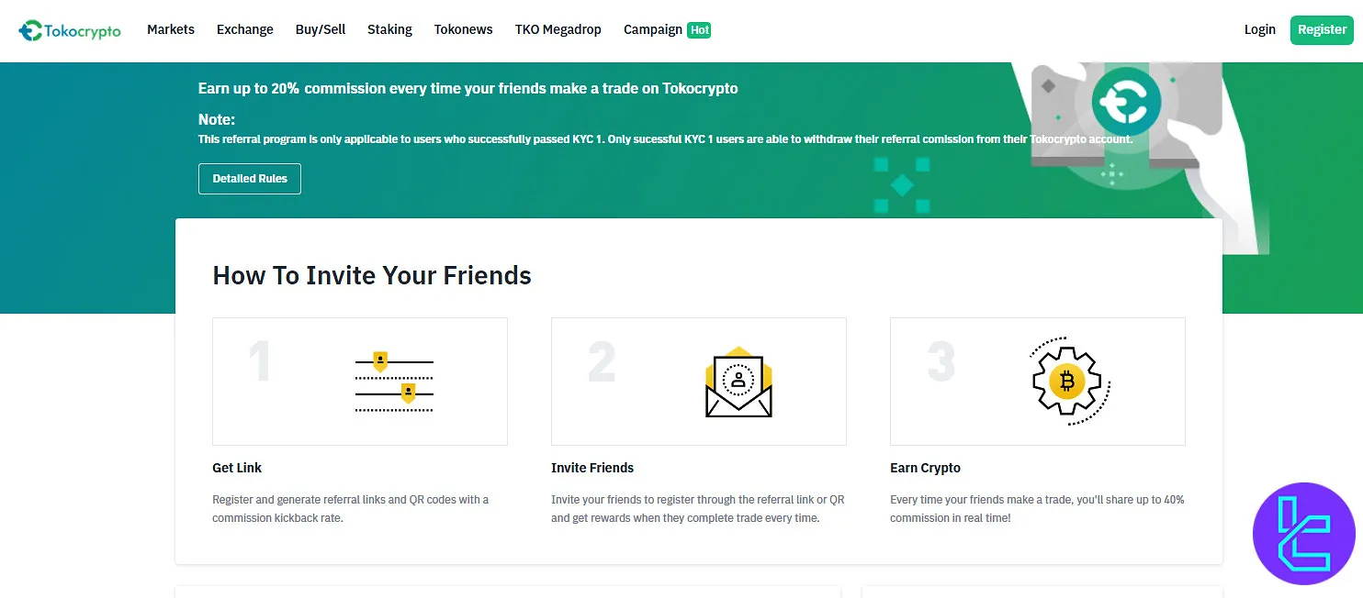Screen dimensions: 1363x598
Task: Open the Markets menu item
Action: (171, 29)
